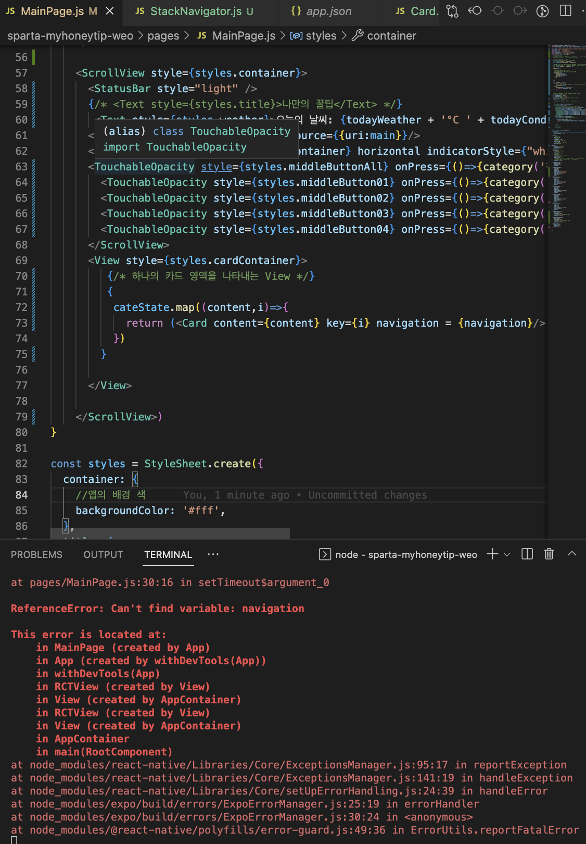
Task: Click line number 57 in the gutter
Action: pos(21,73)
